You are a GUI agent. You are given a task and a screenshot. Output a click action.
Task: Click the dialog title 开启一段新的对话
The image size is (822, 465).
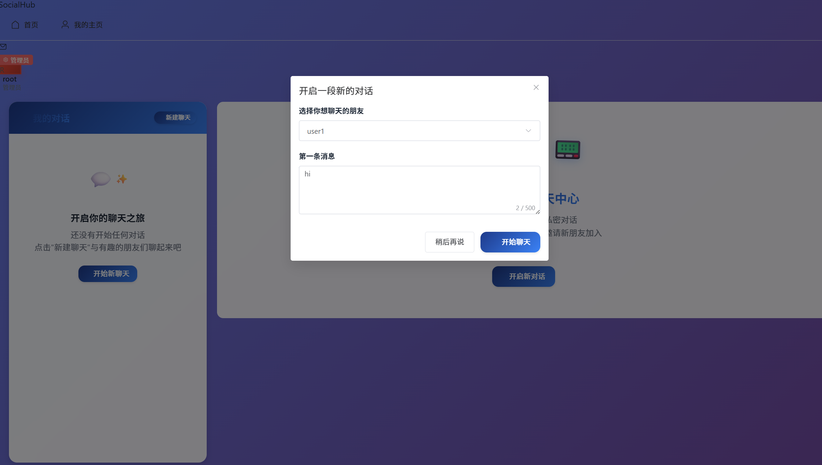click(336, 91)
